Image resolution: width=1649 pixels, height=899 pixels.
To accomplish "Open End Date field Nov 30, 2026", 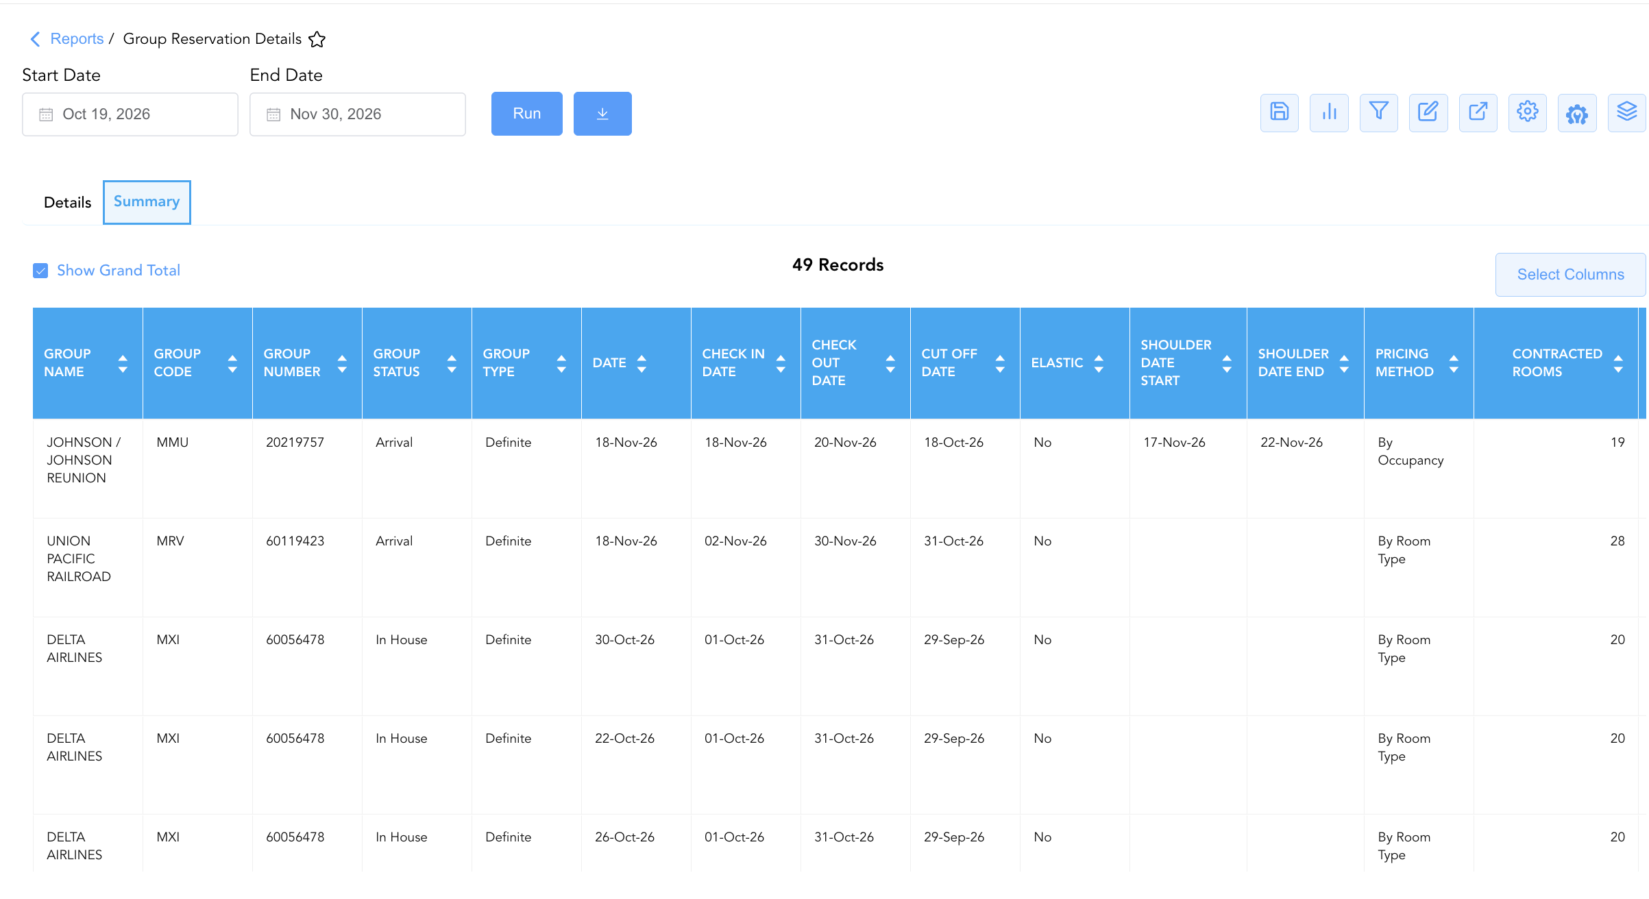I will coord(358,114).
